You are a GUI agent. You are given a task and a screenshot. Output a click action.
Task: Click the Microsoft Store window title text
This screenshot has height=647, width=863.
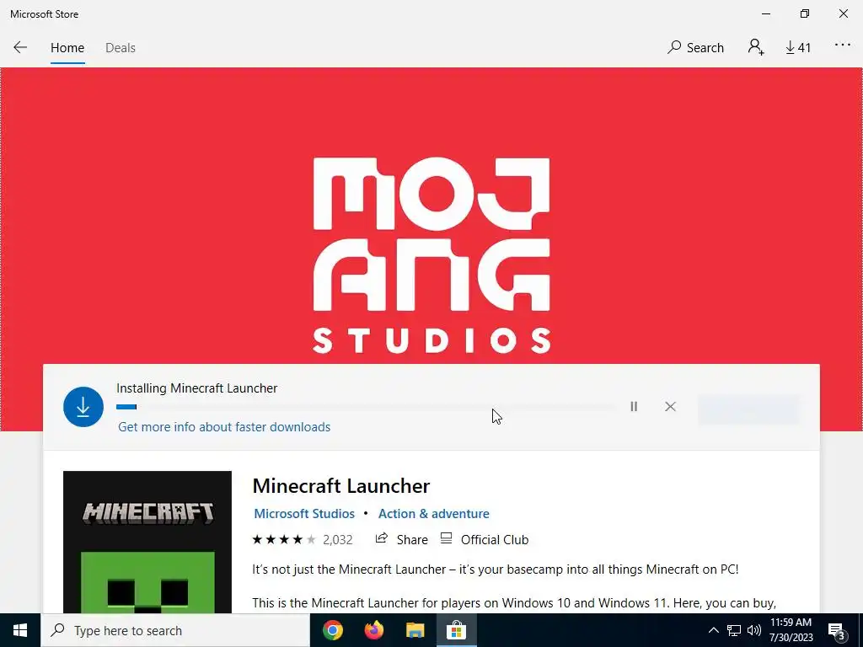(x=44, y=14)
